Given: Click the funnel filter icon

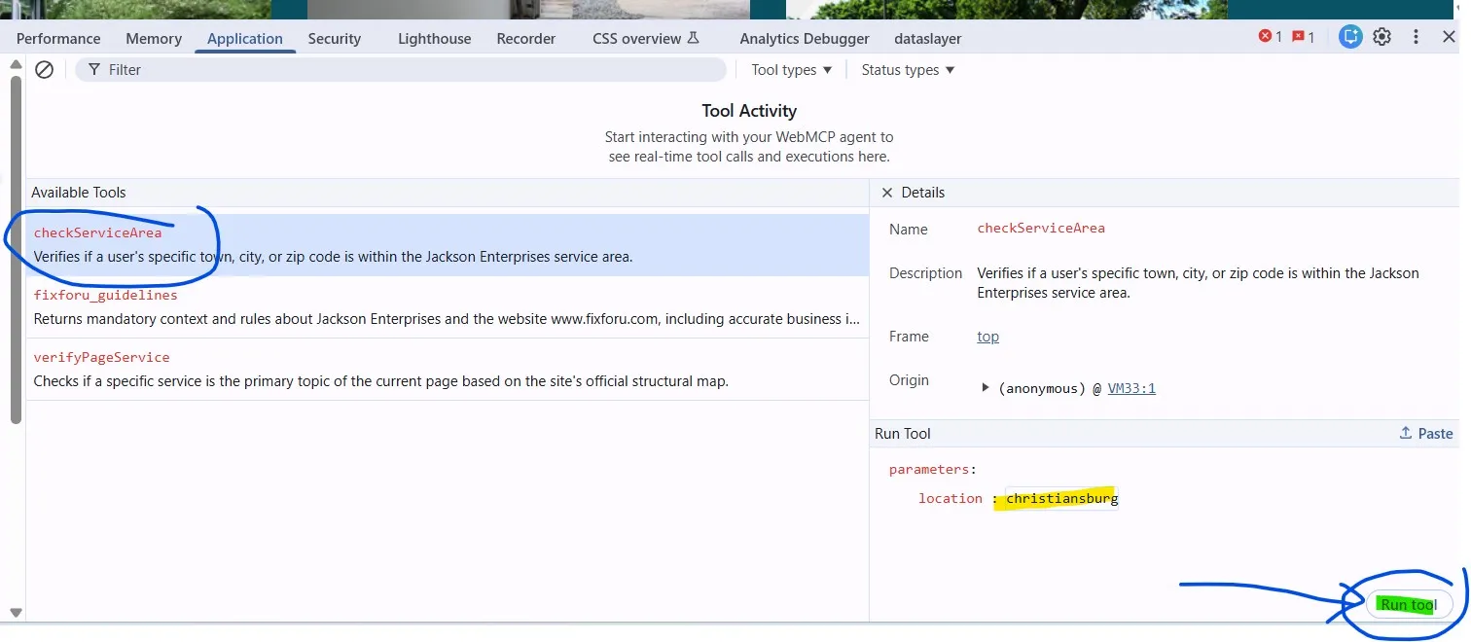Looking at the screenshot, I should 93,70.
